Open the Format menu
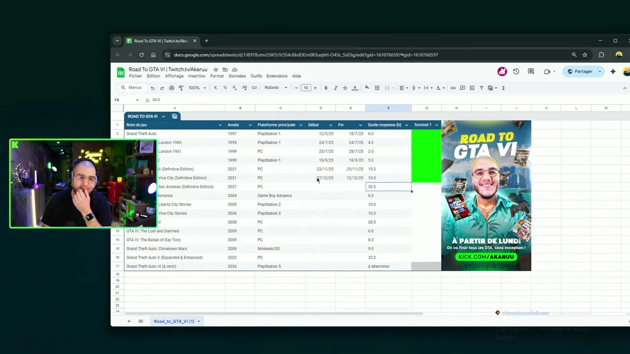 pyautogui.click(x=217, y=76)
